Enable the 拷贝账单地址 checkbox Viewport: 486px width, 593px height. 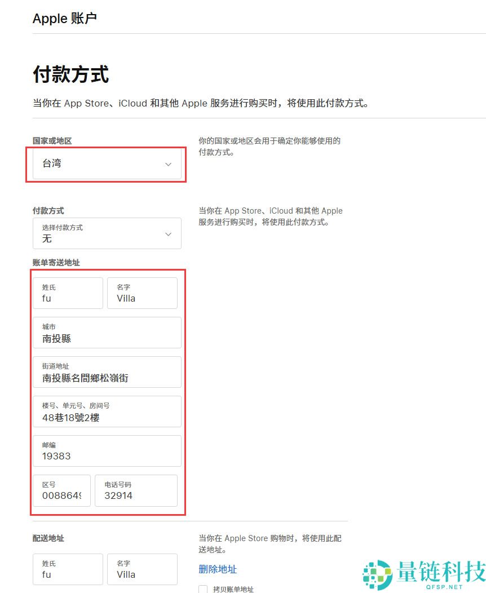202,589
